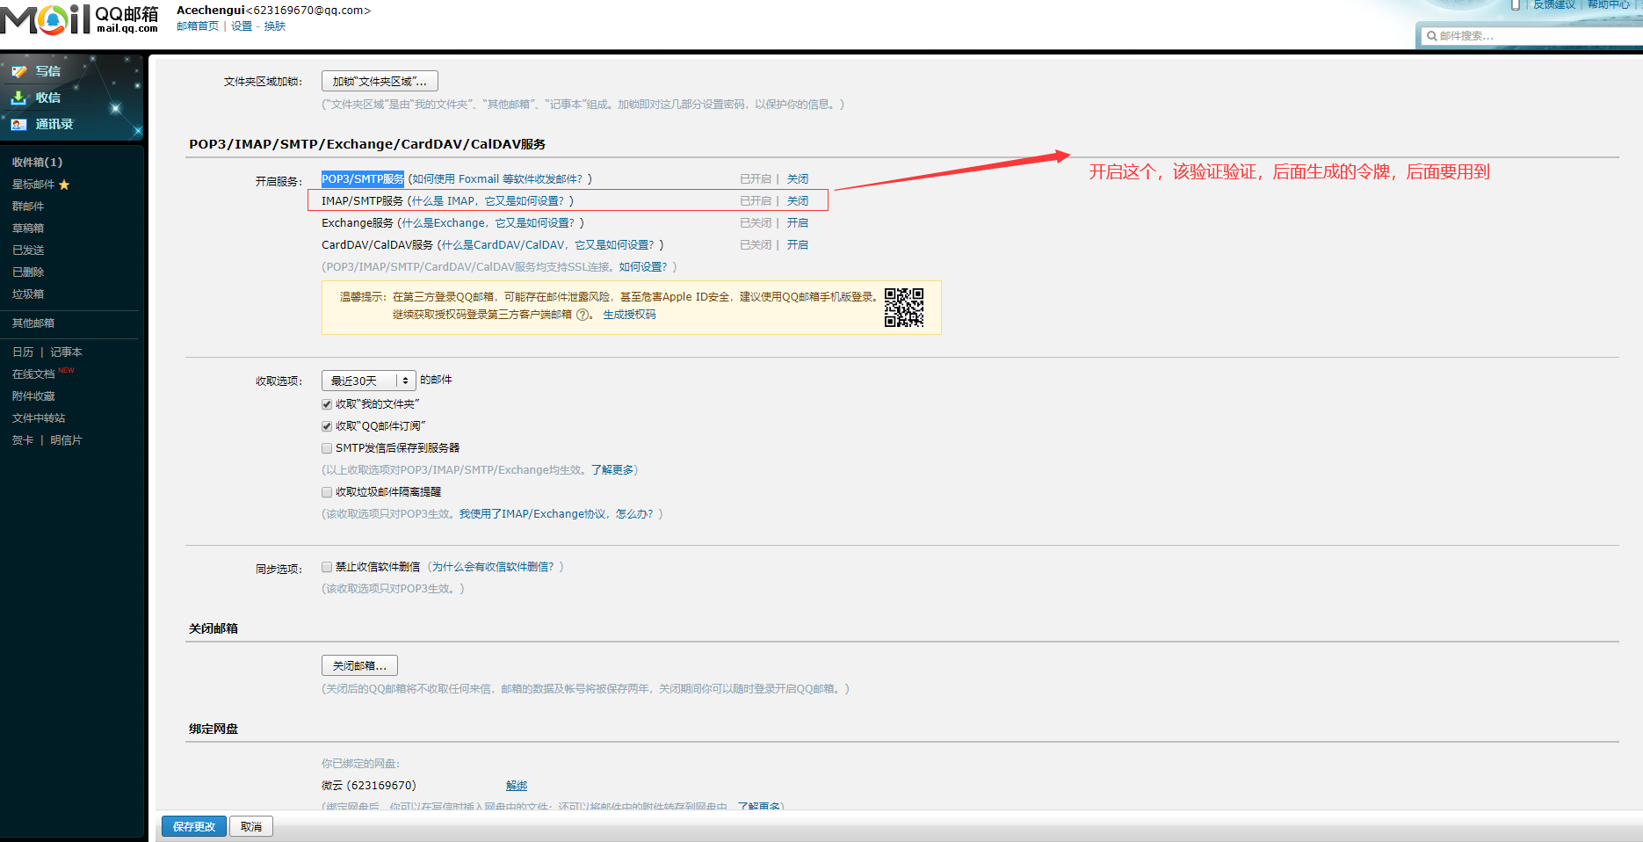Image resolution: width=1643 pixels, height=842 pixels.
Task: Click the search magnifier icon
Action: [x=1432, y=36]
